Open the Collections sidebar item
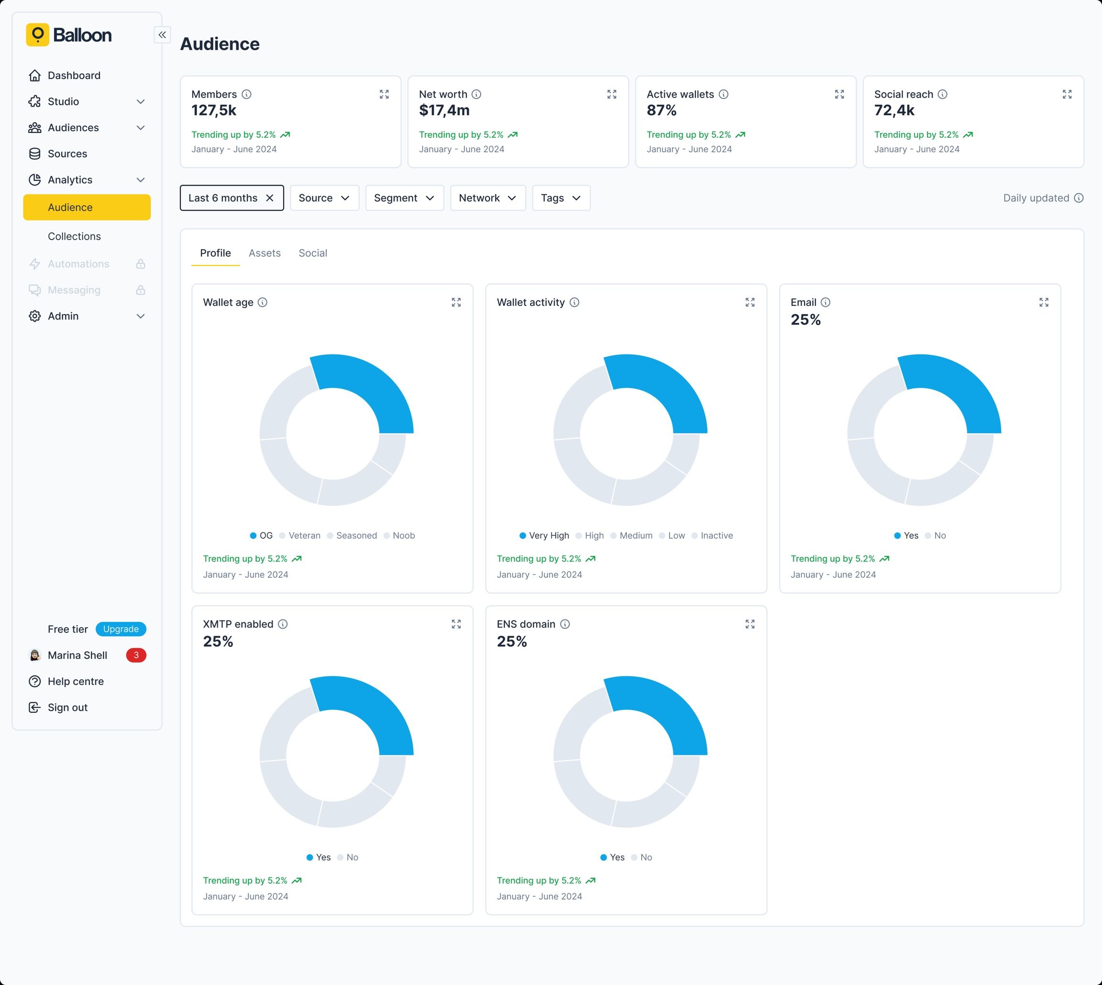Screen dimensions: 1102x985 coord(74,236)
